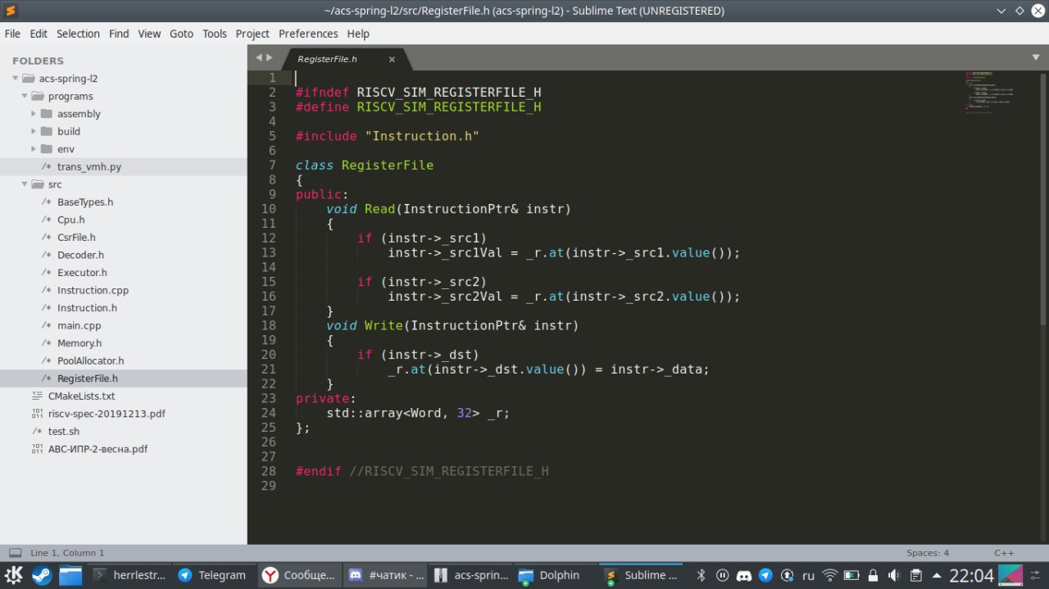Click the lock tray icon
Viewport: 1049px width, 589px height.
point(874,575)
